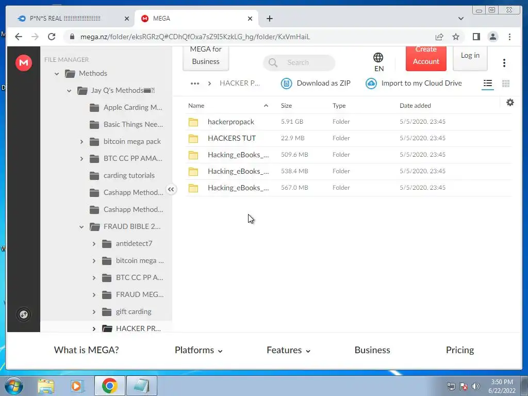Sort files by Type column

click(339, 106)
